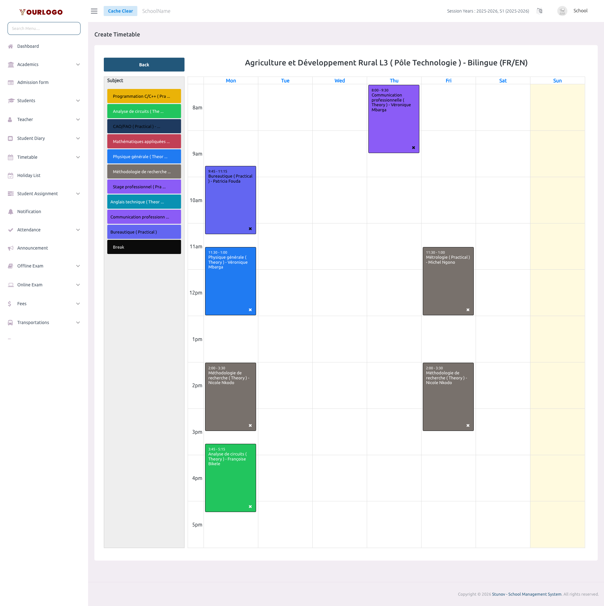Select the Announcement megaphone icon
Viewport: 604px width, 606px height.
click(11, 248)
